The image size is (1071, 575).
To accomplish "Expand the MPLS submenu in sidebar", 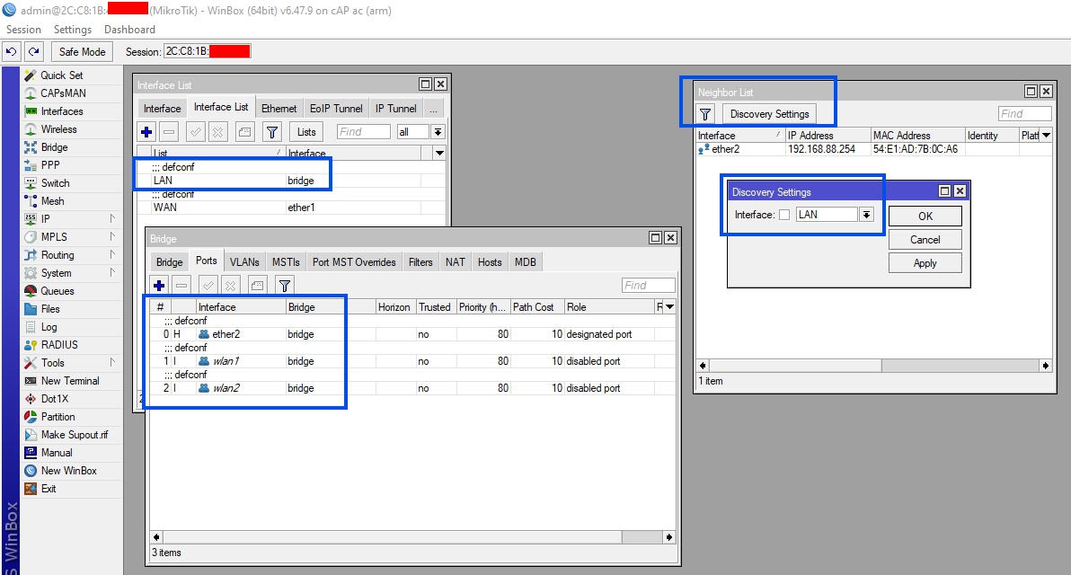I will 112,237.
